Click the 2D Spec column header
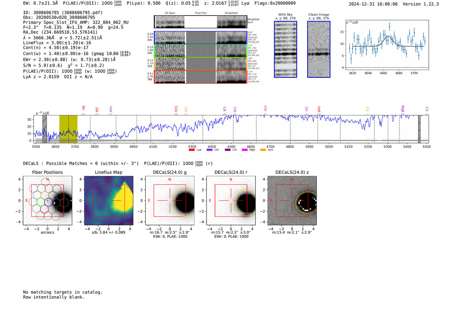The height and width of the screenshot is (315, 462). pyautogui.click(x=170, y=13)
